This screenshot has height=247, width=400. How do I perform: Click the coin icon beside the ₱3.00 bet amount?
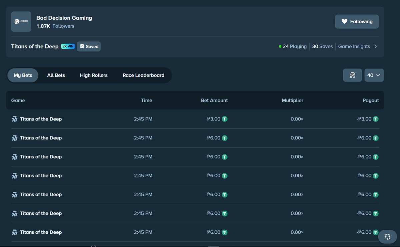tap(225, 119)
